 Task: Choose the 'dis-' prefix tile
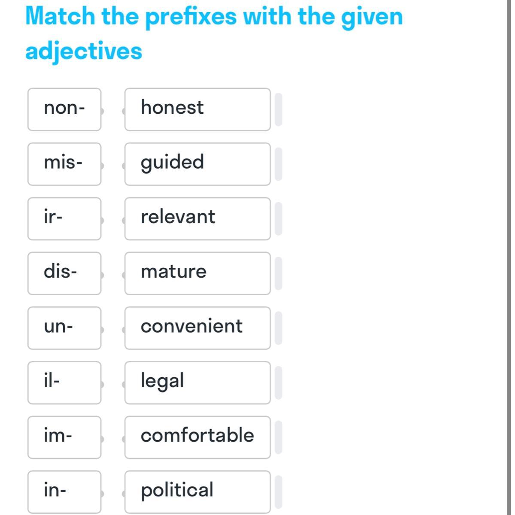(64, 273)
